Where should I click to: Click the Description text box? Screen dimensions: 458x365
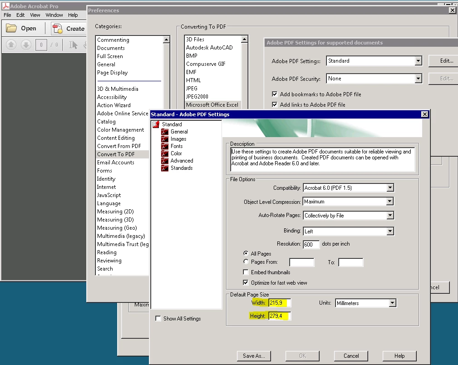pyautogui.click(x=322, y=159)
